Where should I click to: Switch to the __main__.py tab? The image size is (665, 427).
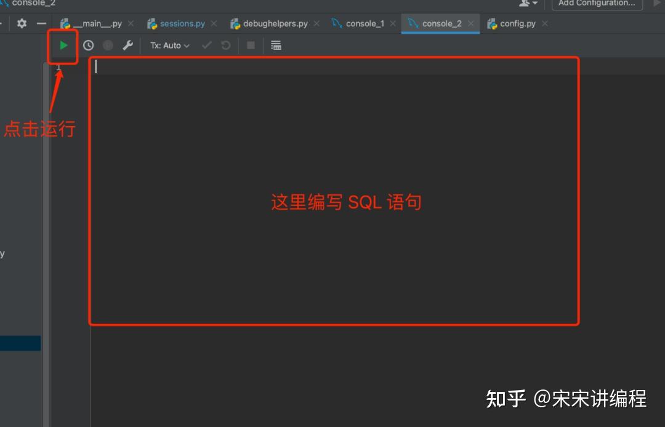[x=99, y=23]
